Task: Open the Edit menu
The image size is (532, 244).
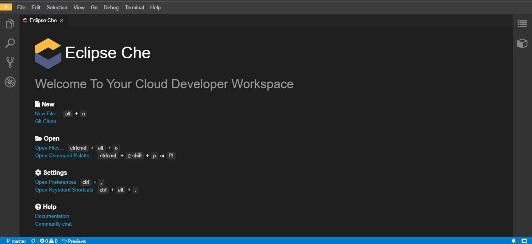Action: point(36,7)
